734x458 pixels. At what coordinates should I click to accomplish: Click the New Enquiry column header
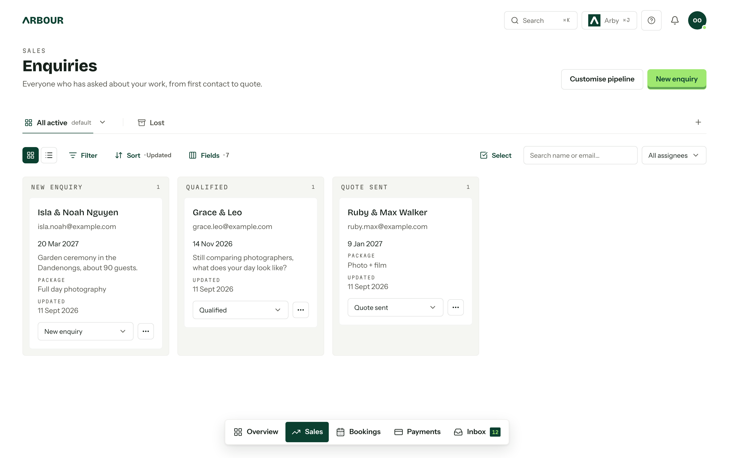(x=57, y=187)
